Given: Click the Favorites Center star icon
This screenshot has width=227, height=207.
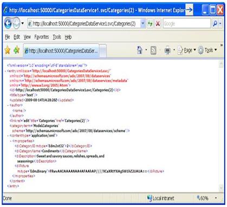Looking at the screenshot, I should click(x=8, y=50).
